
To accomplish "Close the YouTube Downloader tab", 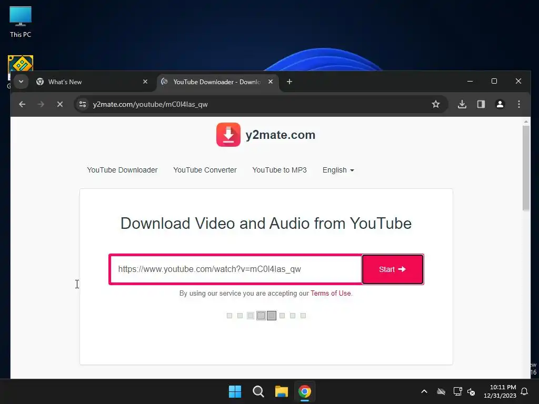I will (271, 82).
